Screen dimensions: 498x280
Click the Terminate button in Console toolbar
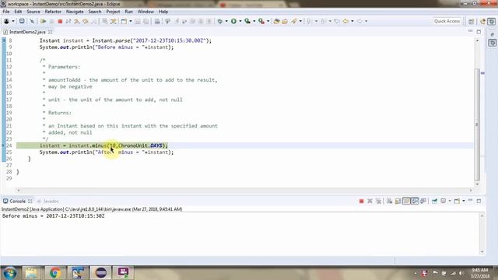[361, 201]
